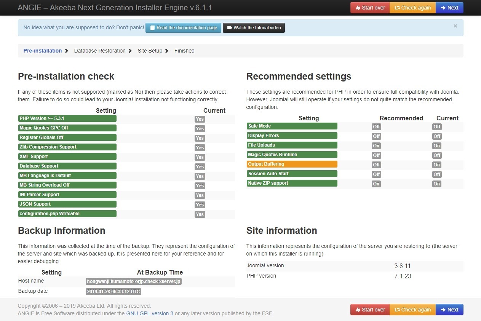Click File Uploads' current On badge
Viewport: 481px width, 321px height.
[x=437, y=146]
